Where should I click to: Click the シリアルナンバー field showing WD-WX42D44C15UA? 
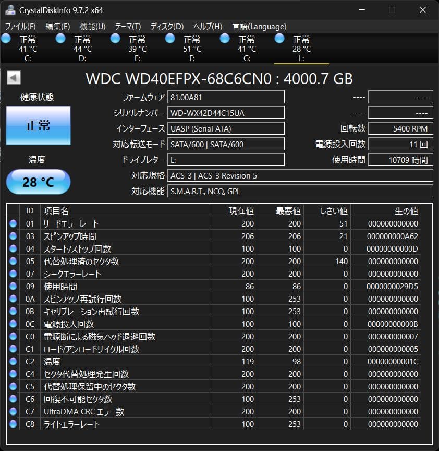226,113
